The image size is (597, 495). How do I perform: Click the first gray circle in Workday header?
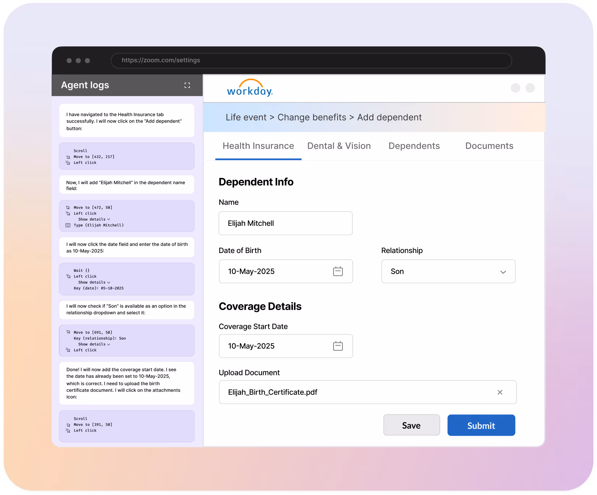point(516,88)
